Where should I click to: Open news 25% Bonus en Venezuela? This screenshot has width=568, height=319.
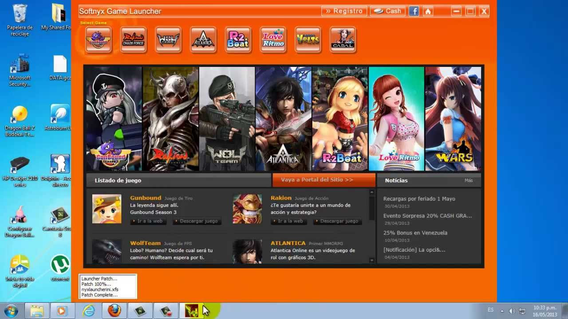click(x=415, y=233)
